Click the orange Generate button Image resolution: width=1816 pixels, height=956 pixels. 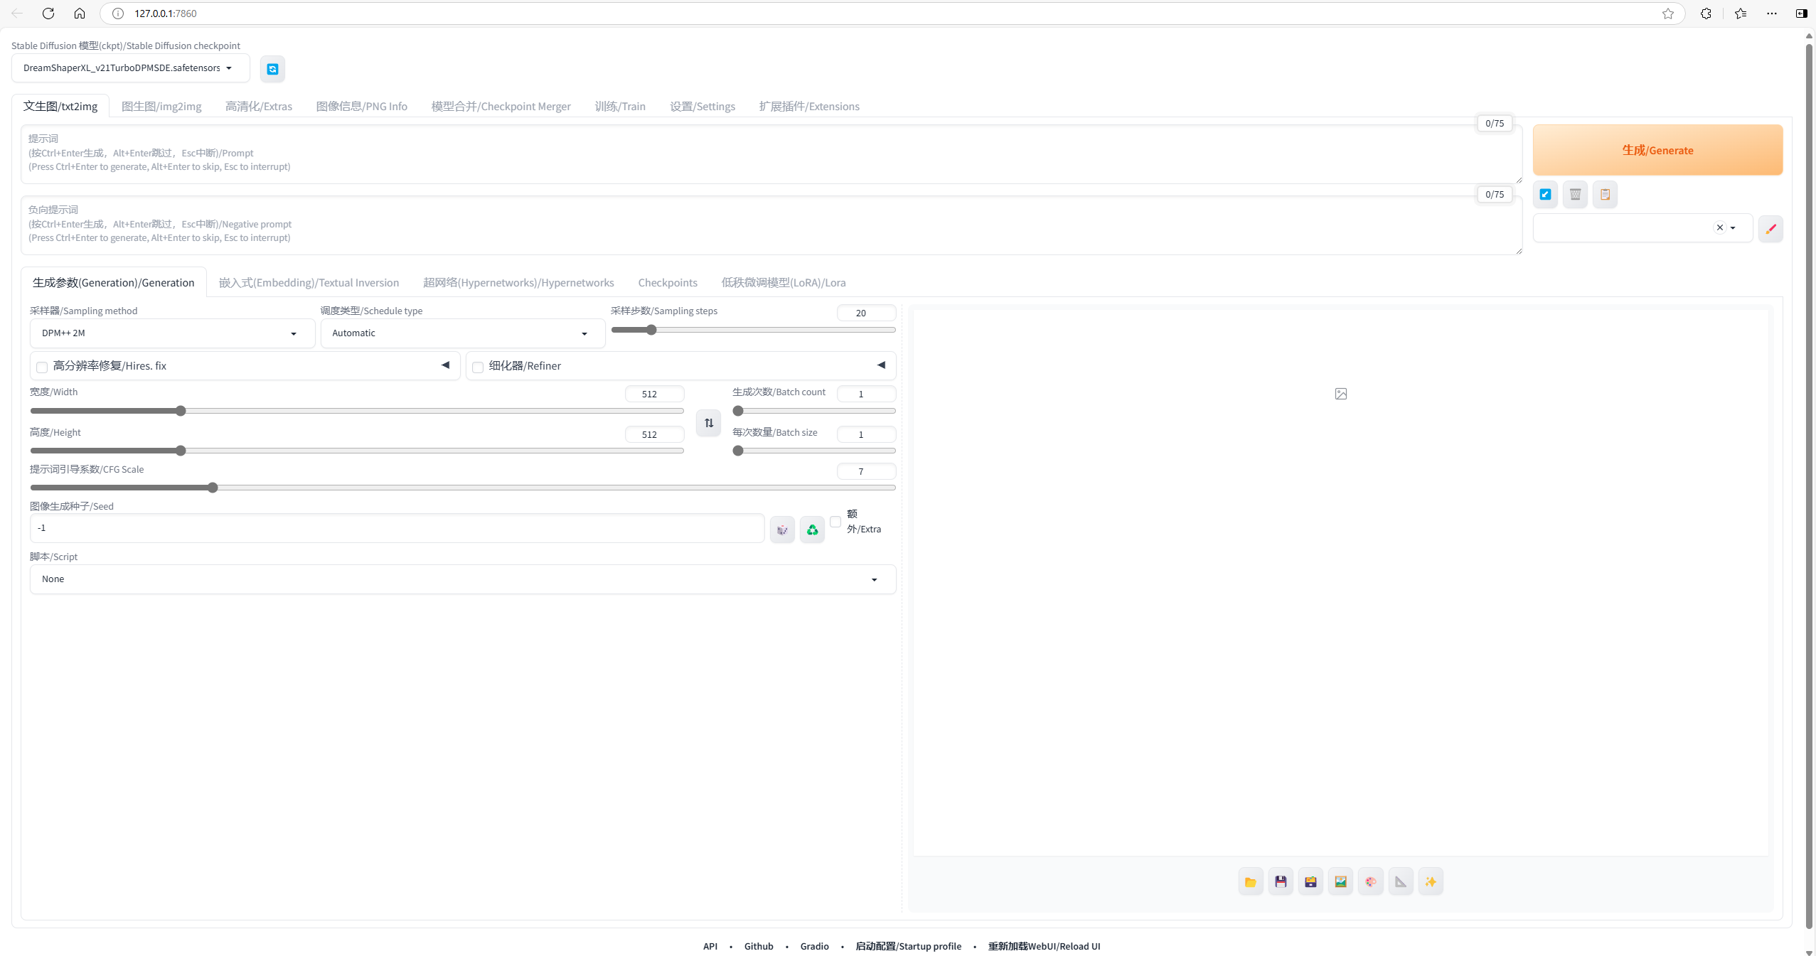click(x=1657, y=150)
